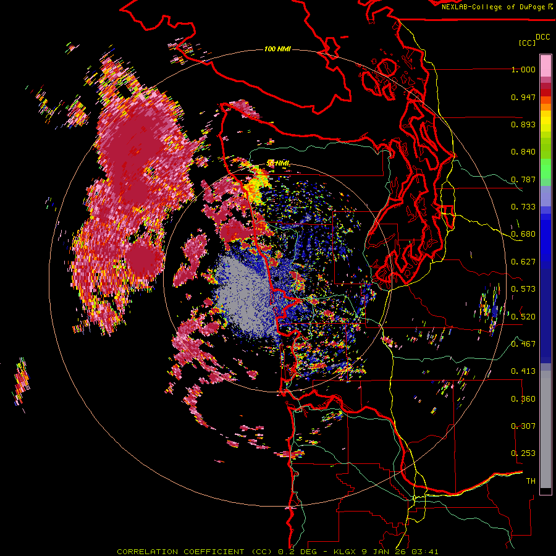Viewport: 556px width, 556px height.
Task: Click the 0.893 value on color scale
Action: coord(523,124)
